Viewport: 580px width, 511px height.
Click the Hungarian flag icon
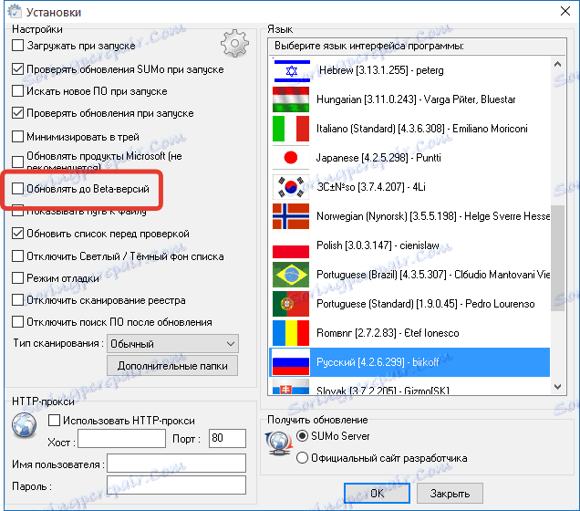(x=291, y=99)
